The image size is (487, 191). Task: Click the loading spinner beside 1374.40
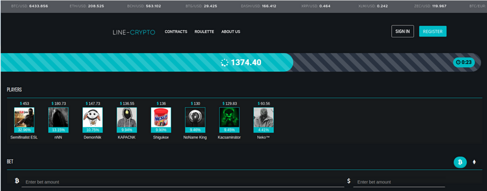224,63
